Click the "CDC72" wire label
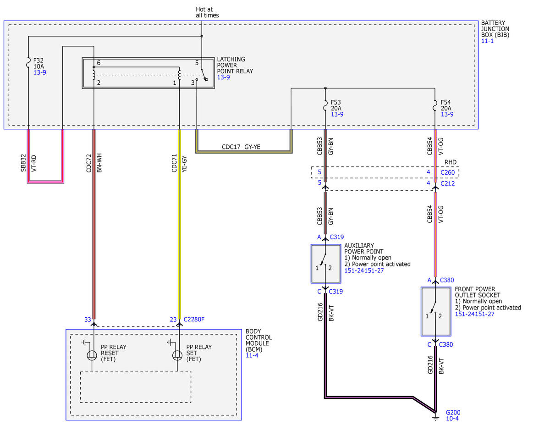 88,162
